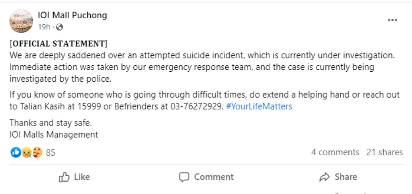Open the #YourLifeMatters hashtag
The height and width of the screenshot is (194, 412).
pyautogui.click(x=259, y=106)
